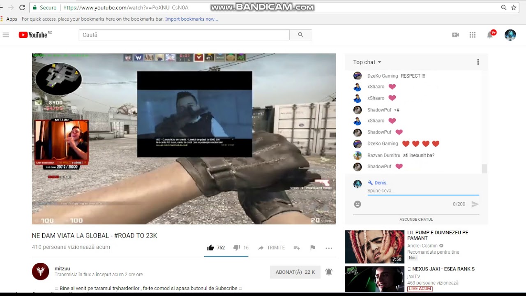Viewport: 526px width, 296px height.
Task: Click Andrei Cosmin channel name
Action: click(422, 245)
